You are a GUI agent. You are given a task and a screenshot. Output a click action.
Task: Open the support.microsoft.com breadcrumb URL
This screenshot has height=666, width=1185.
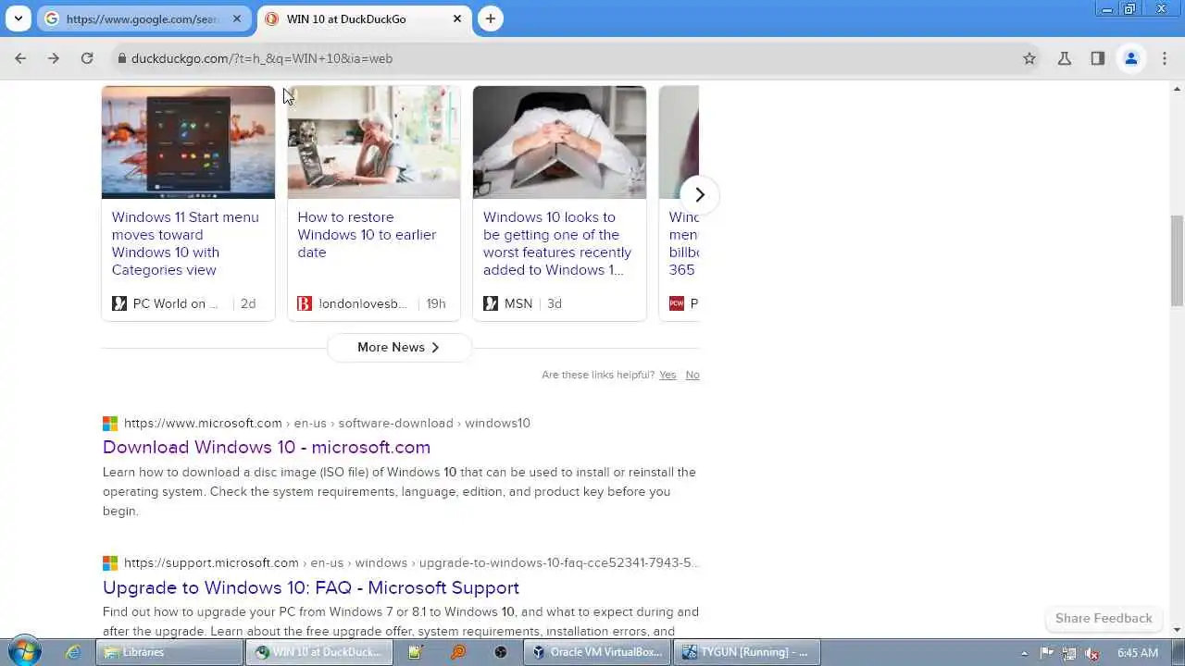pos(412,562)
